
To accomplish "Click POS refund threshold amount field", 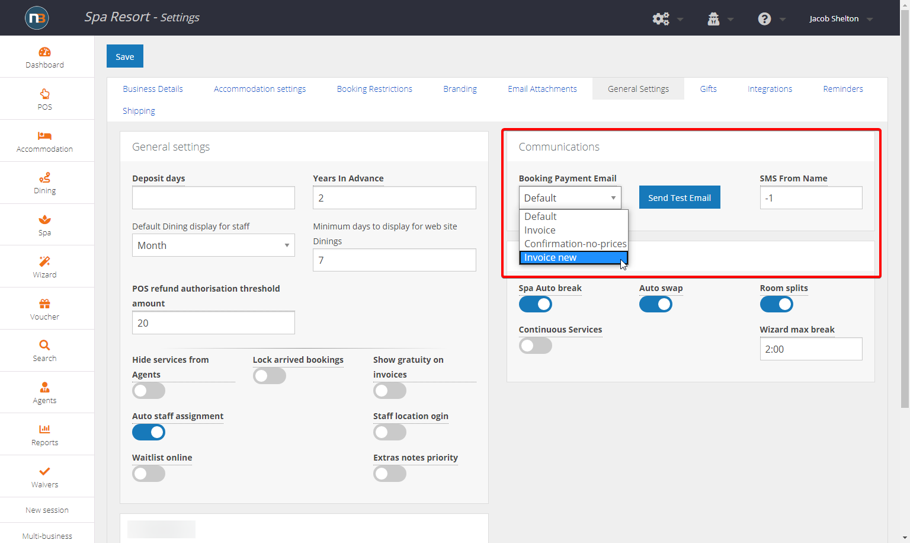I will click(213, 323).
